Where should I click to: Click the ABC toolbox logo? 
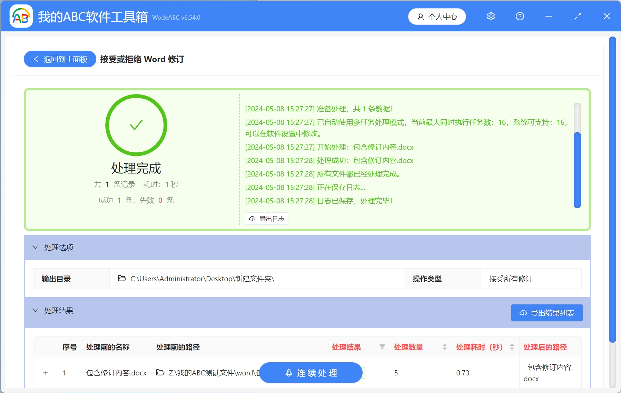coord(21,16)
